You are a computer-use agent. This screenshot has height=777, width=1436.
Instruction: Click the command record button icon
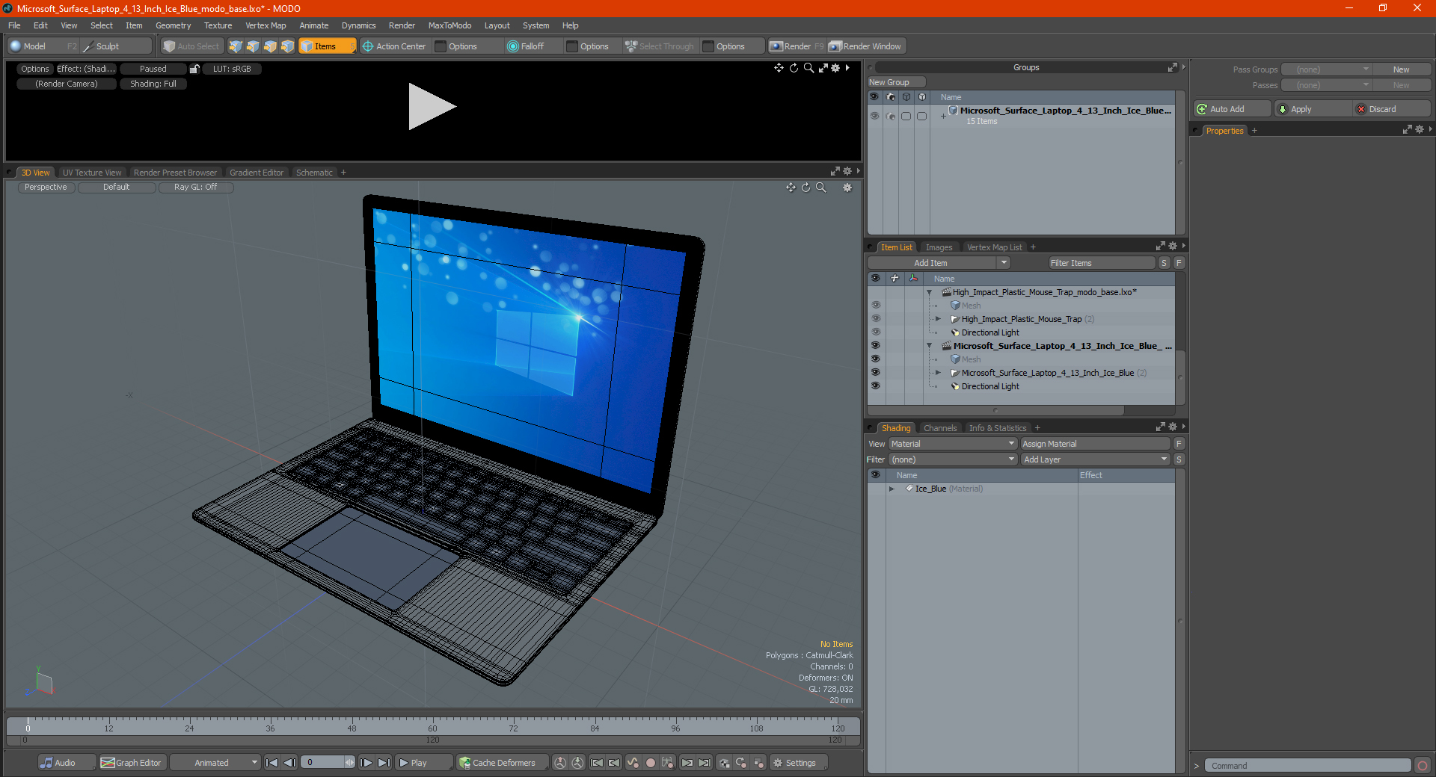pos(1423,766)
